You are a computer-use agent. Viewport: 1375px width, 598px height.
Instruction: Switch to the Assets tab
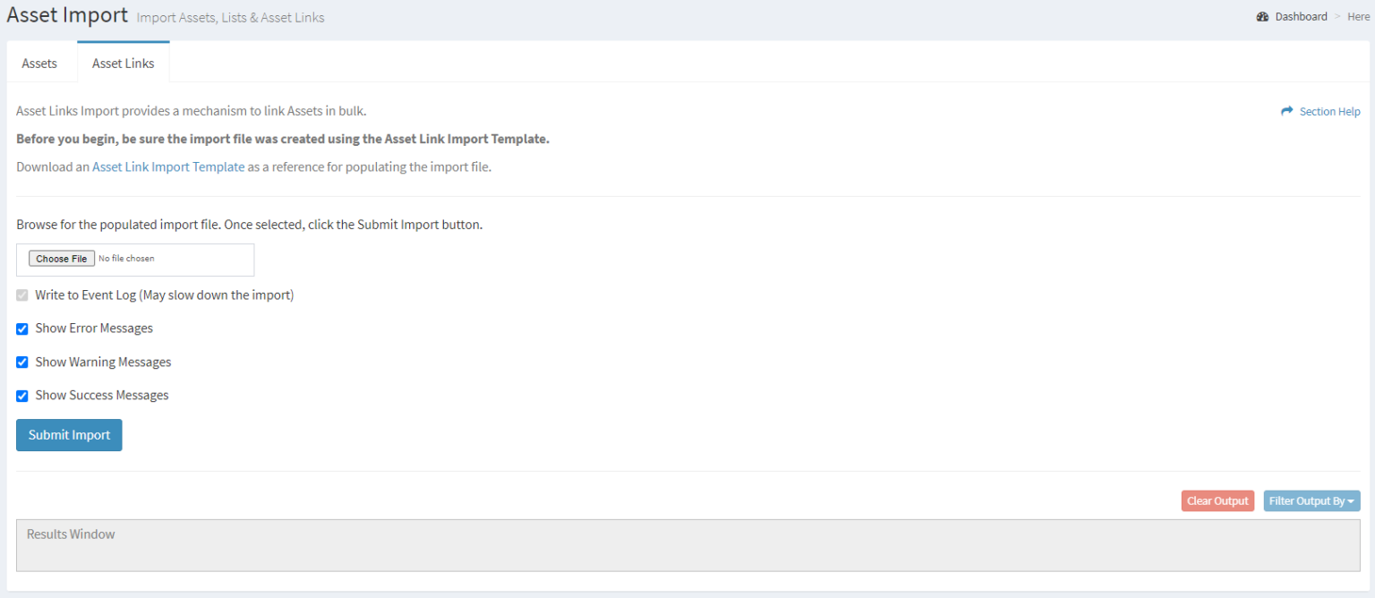pyautogui.click(x=39, y=63)
